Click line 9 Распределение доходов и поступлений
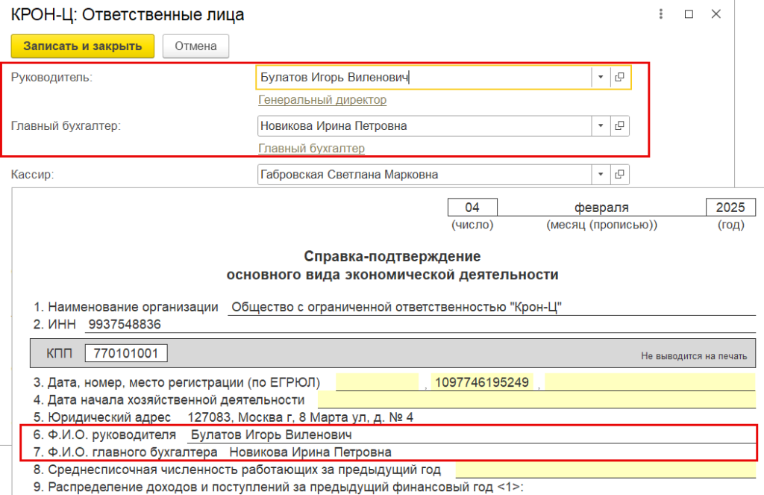The height and width of the screenshot is (495, 764). tap(278, 487)
